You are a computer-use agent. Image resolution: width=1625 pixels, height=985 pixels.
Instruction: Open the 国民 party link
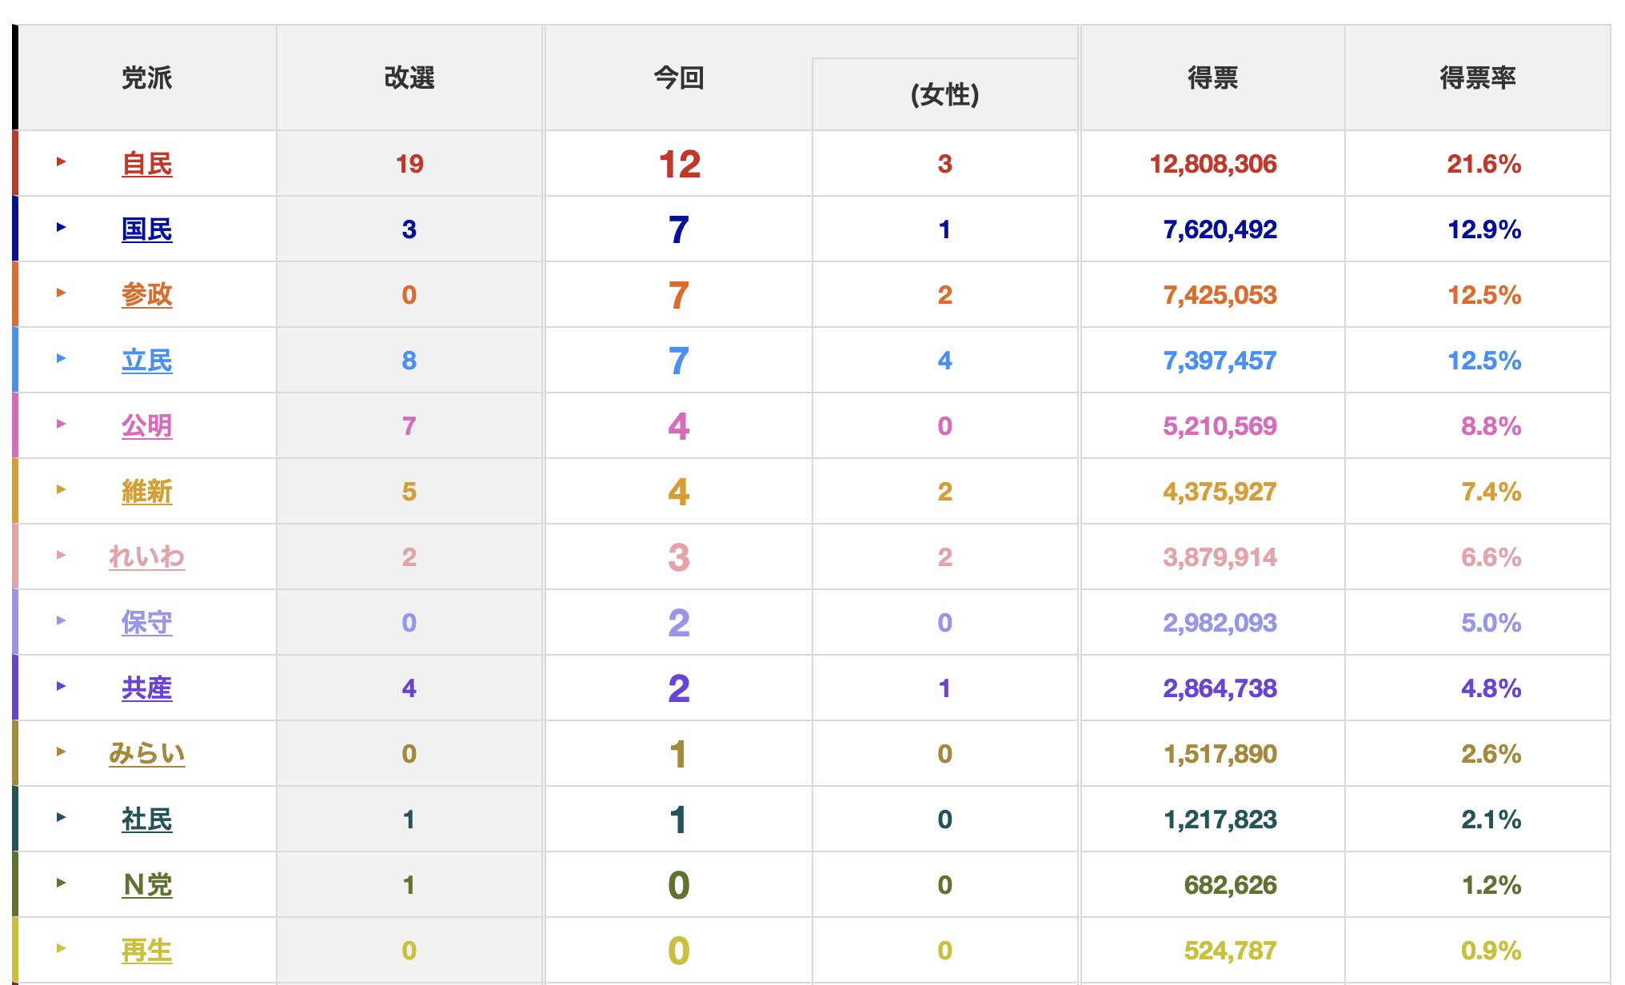tap(147, 229)
